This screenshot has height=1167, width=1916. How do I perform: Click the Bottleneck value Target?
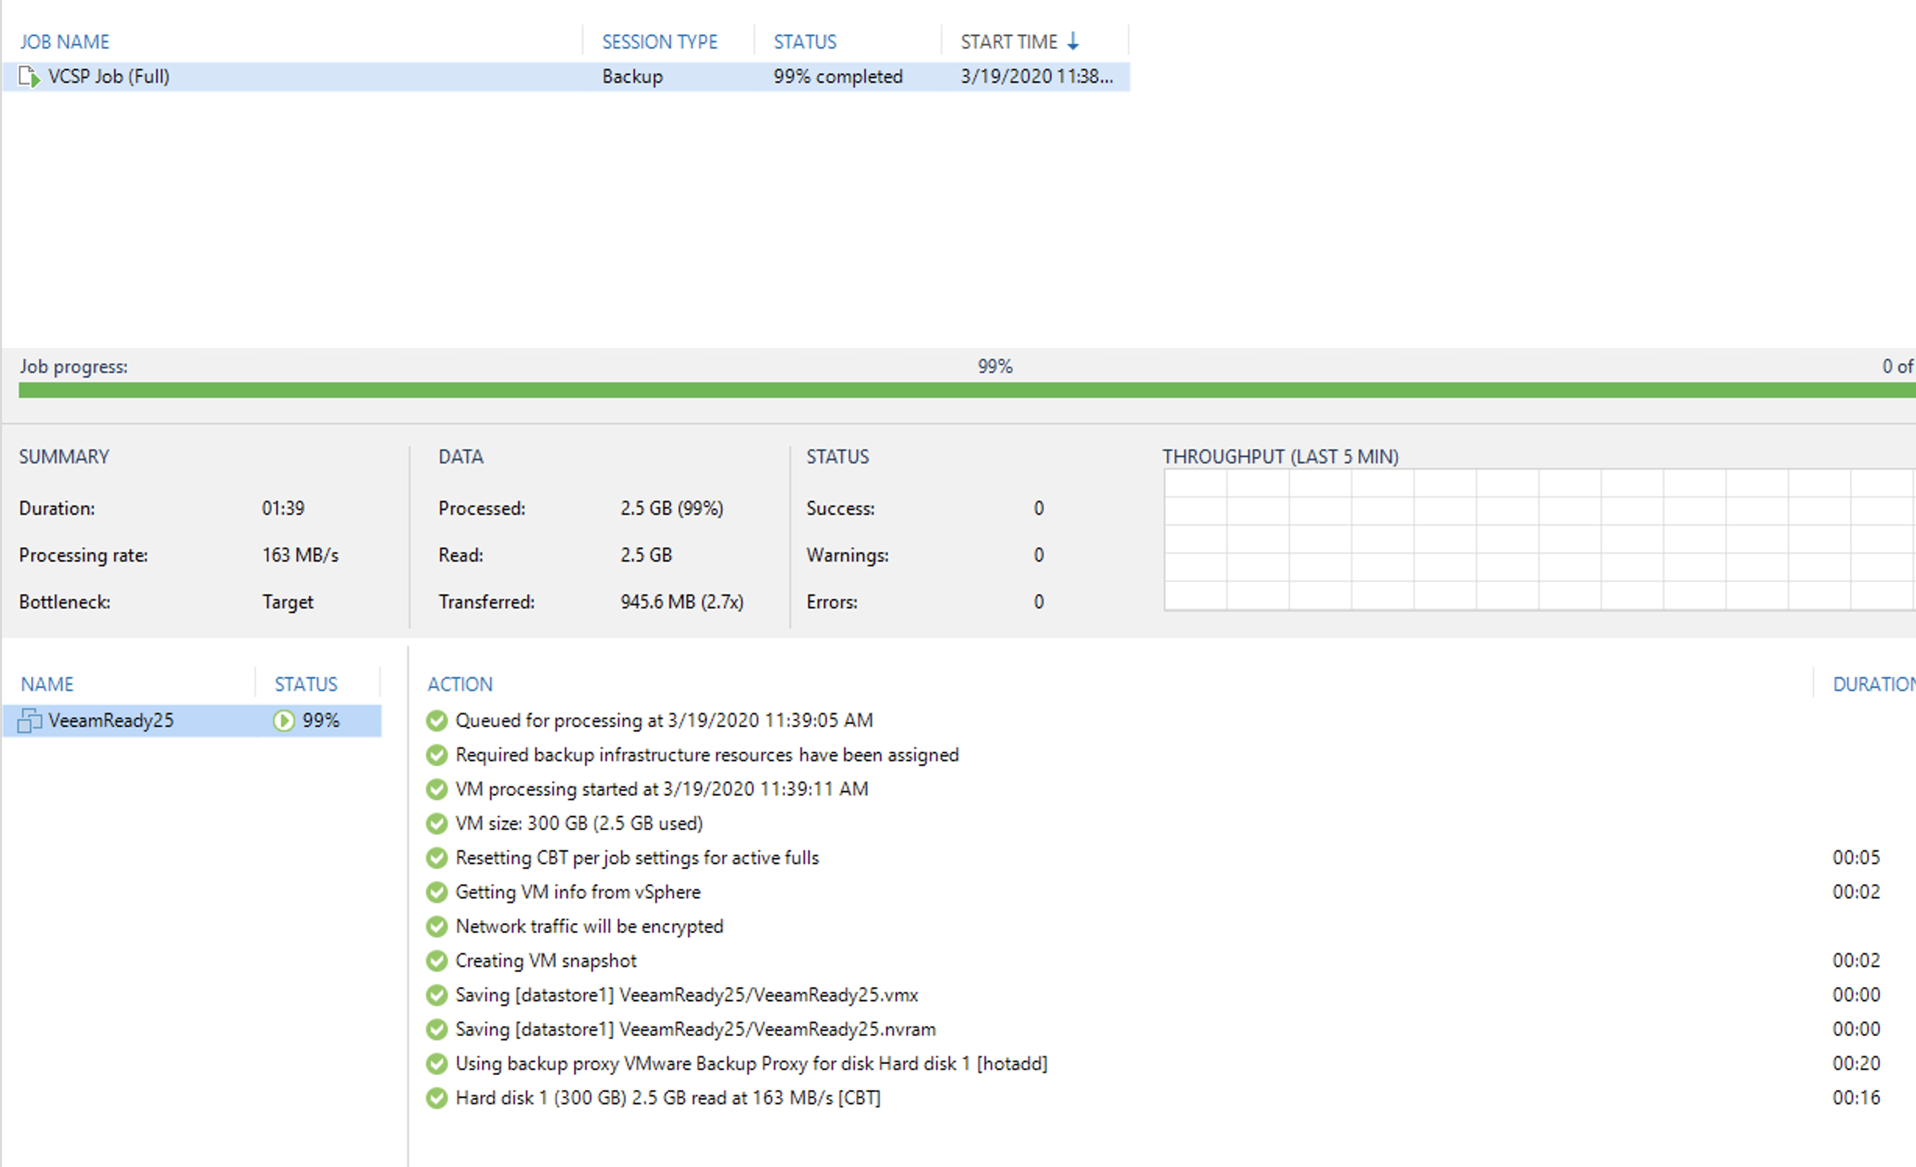pyautogui.click(x=288, y=602)
